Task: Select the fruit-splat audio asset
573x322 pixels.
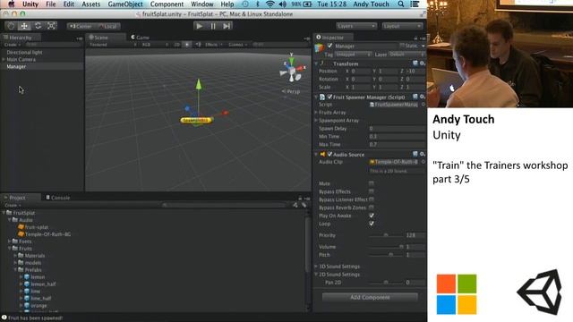Action: click(33, 227)
